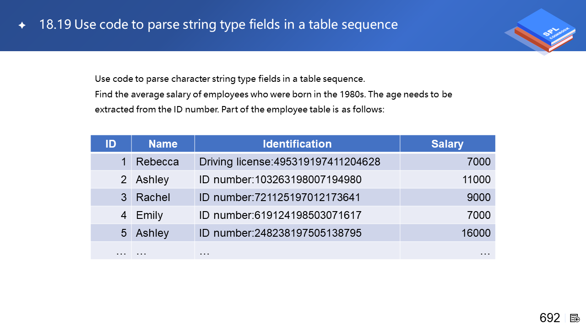Viewport: 586px width, 329px height.
Task: Select the Name column header
Action: coord(163,144)
